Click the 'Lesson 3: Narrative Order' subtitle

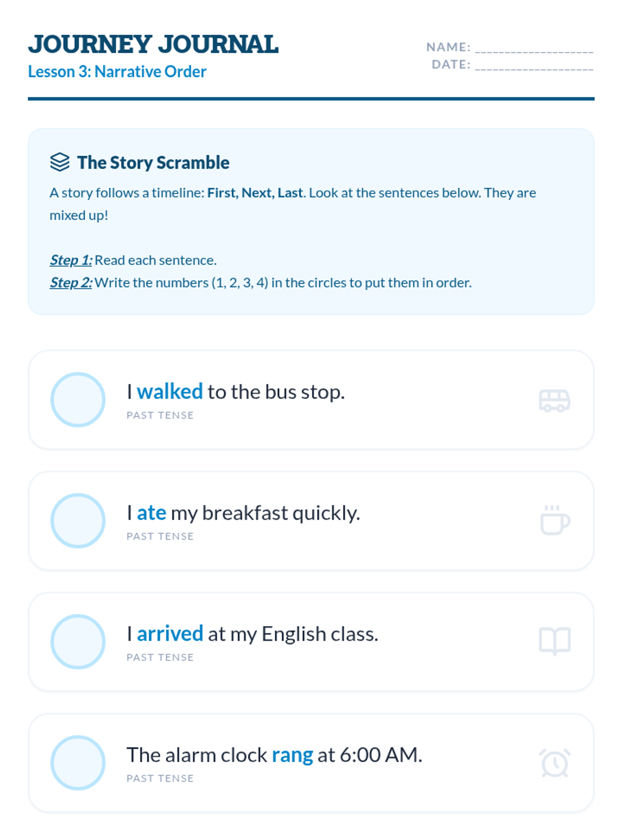pyautogui.click(x=117, y=72)
